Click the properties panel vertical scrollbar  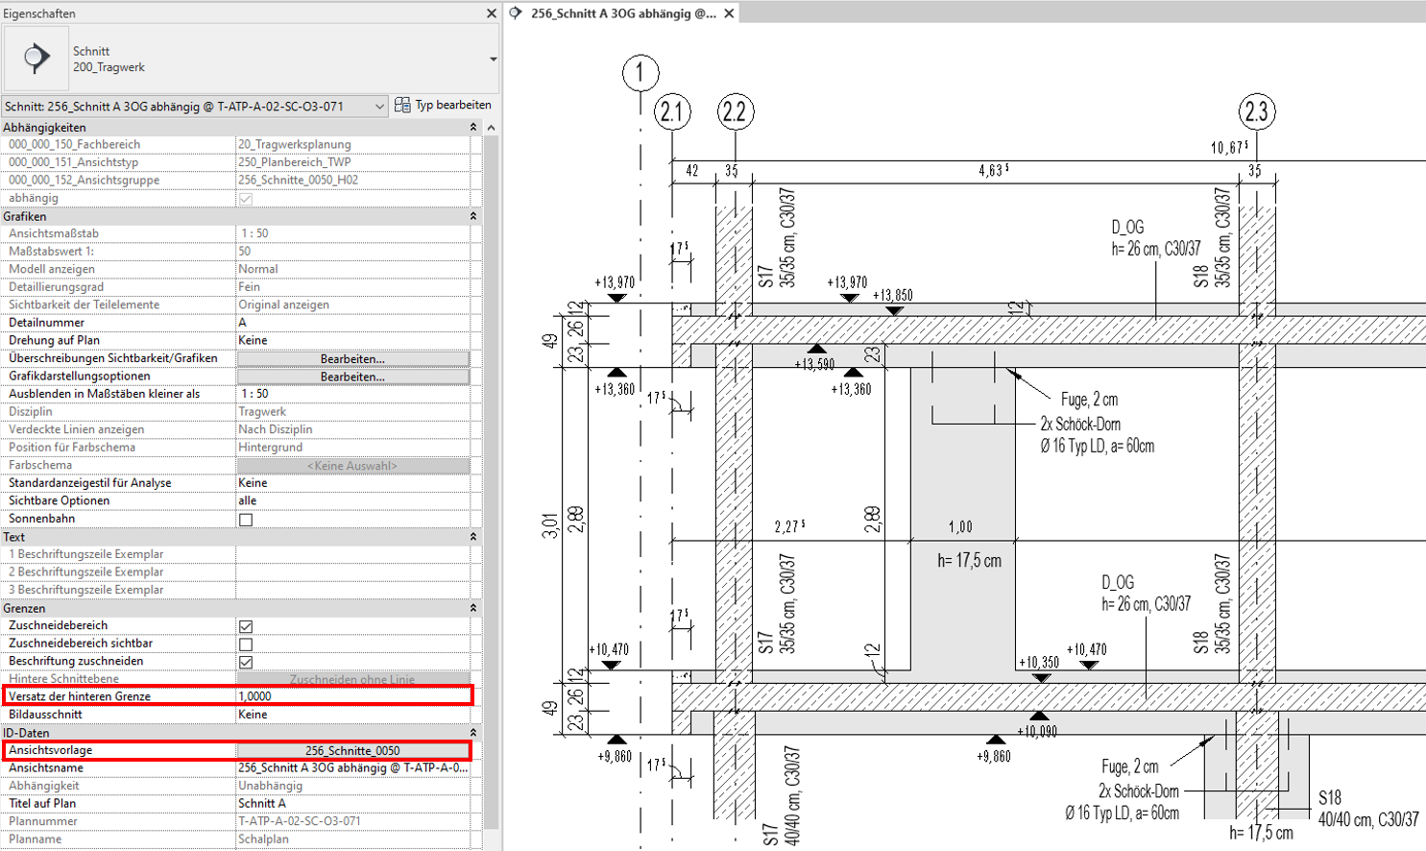492,480
